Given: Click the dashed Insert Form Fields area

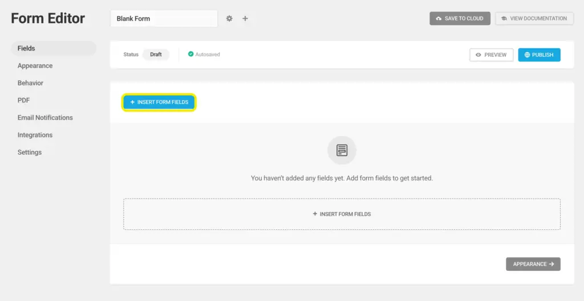Looking at the screenshot, I should point(342,214).
